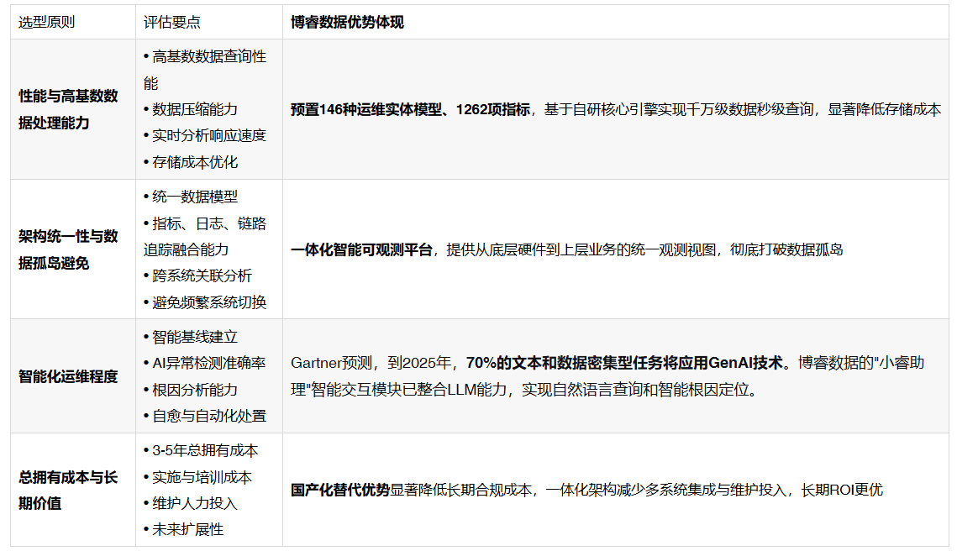957x551 pixels.
Task: Click the sentence '实现自然语言查询和智能根因定位'
Action: pyautogui.click(x=634, y=390)
